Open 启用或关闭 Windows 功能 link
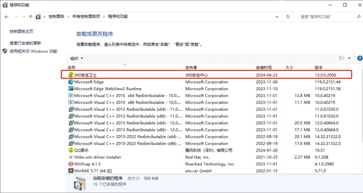Image resolution: width=363 pixels, height=193 pixels. pos(33,51)
